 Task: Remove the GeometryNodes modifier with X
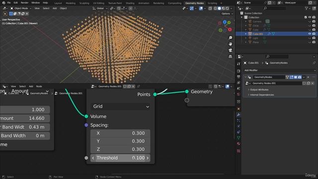pos(308,77)
